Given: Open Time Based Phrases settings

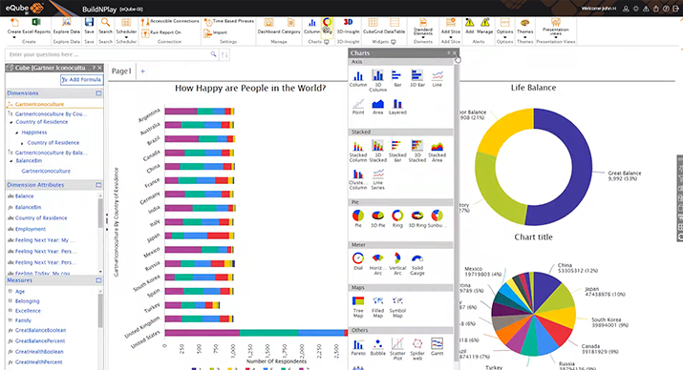Looking at the screenshot, I should [229, 22].
